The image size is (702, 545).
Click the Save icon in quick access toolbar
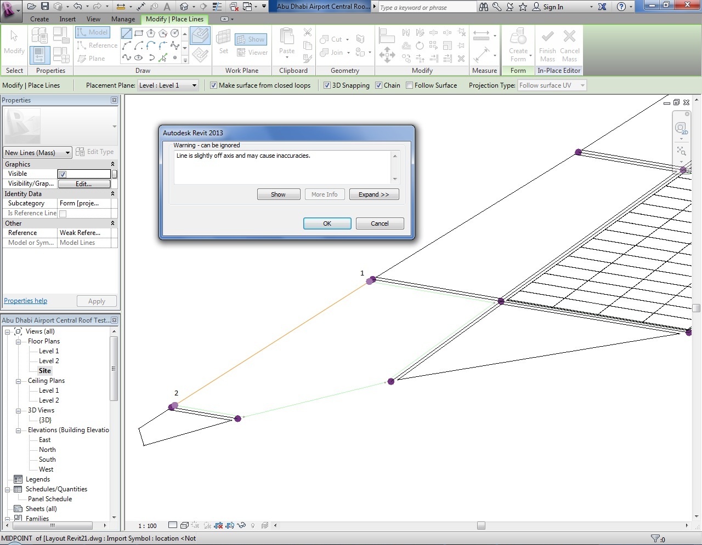tap(45, 7)
